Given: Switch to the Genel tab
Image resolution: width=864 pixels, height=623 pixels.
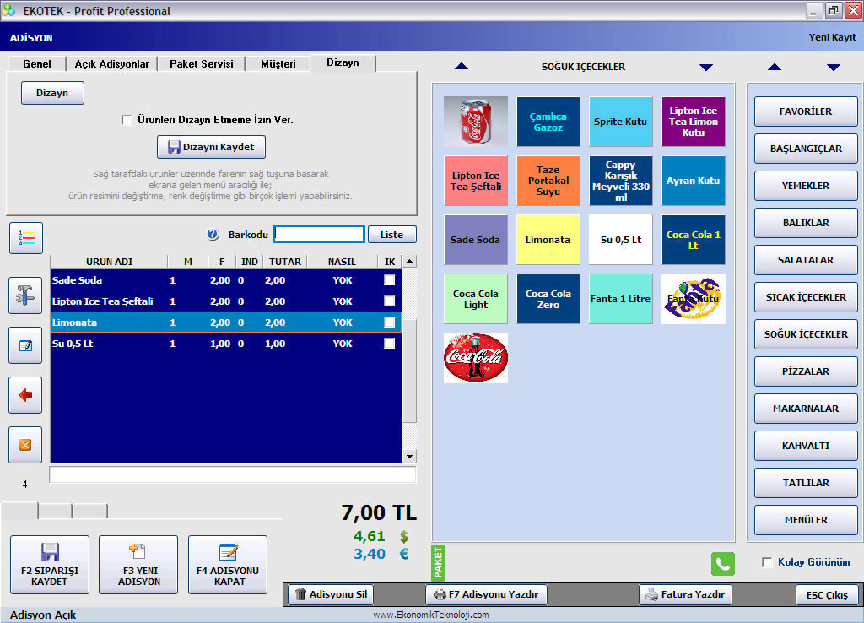Looking at the screenshot, I should [x=37, y=64].
